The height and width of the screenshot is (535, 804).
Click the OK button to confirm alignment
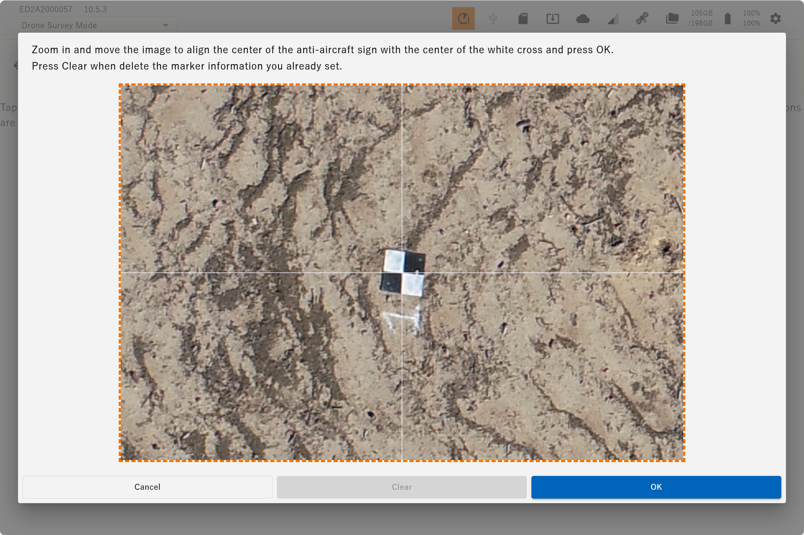(656, 487)
